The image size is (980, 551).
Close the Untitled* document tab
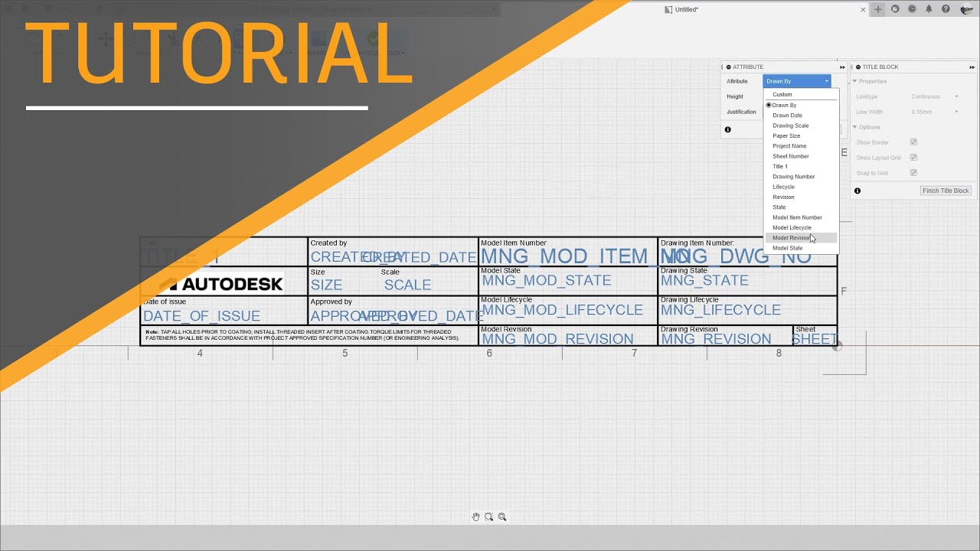coord(863,10)
